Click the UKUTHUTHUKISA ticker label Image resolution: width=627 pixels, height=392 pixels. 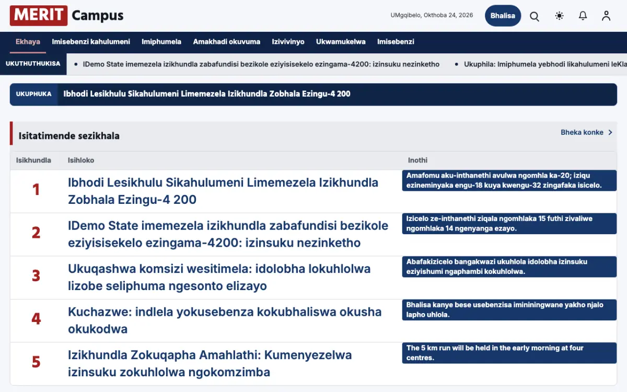click(33, 64)
